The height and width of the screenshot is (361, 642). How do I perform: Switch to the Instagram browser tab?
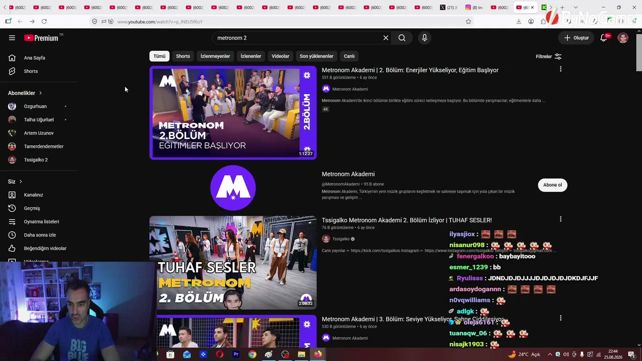(x=474, y=8)
